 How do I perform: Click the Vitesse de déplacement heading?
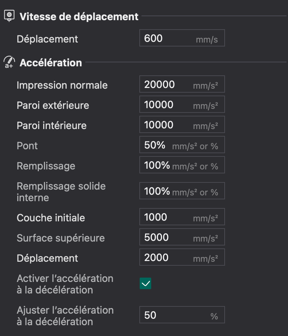(x=79, y=17)
